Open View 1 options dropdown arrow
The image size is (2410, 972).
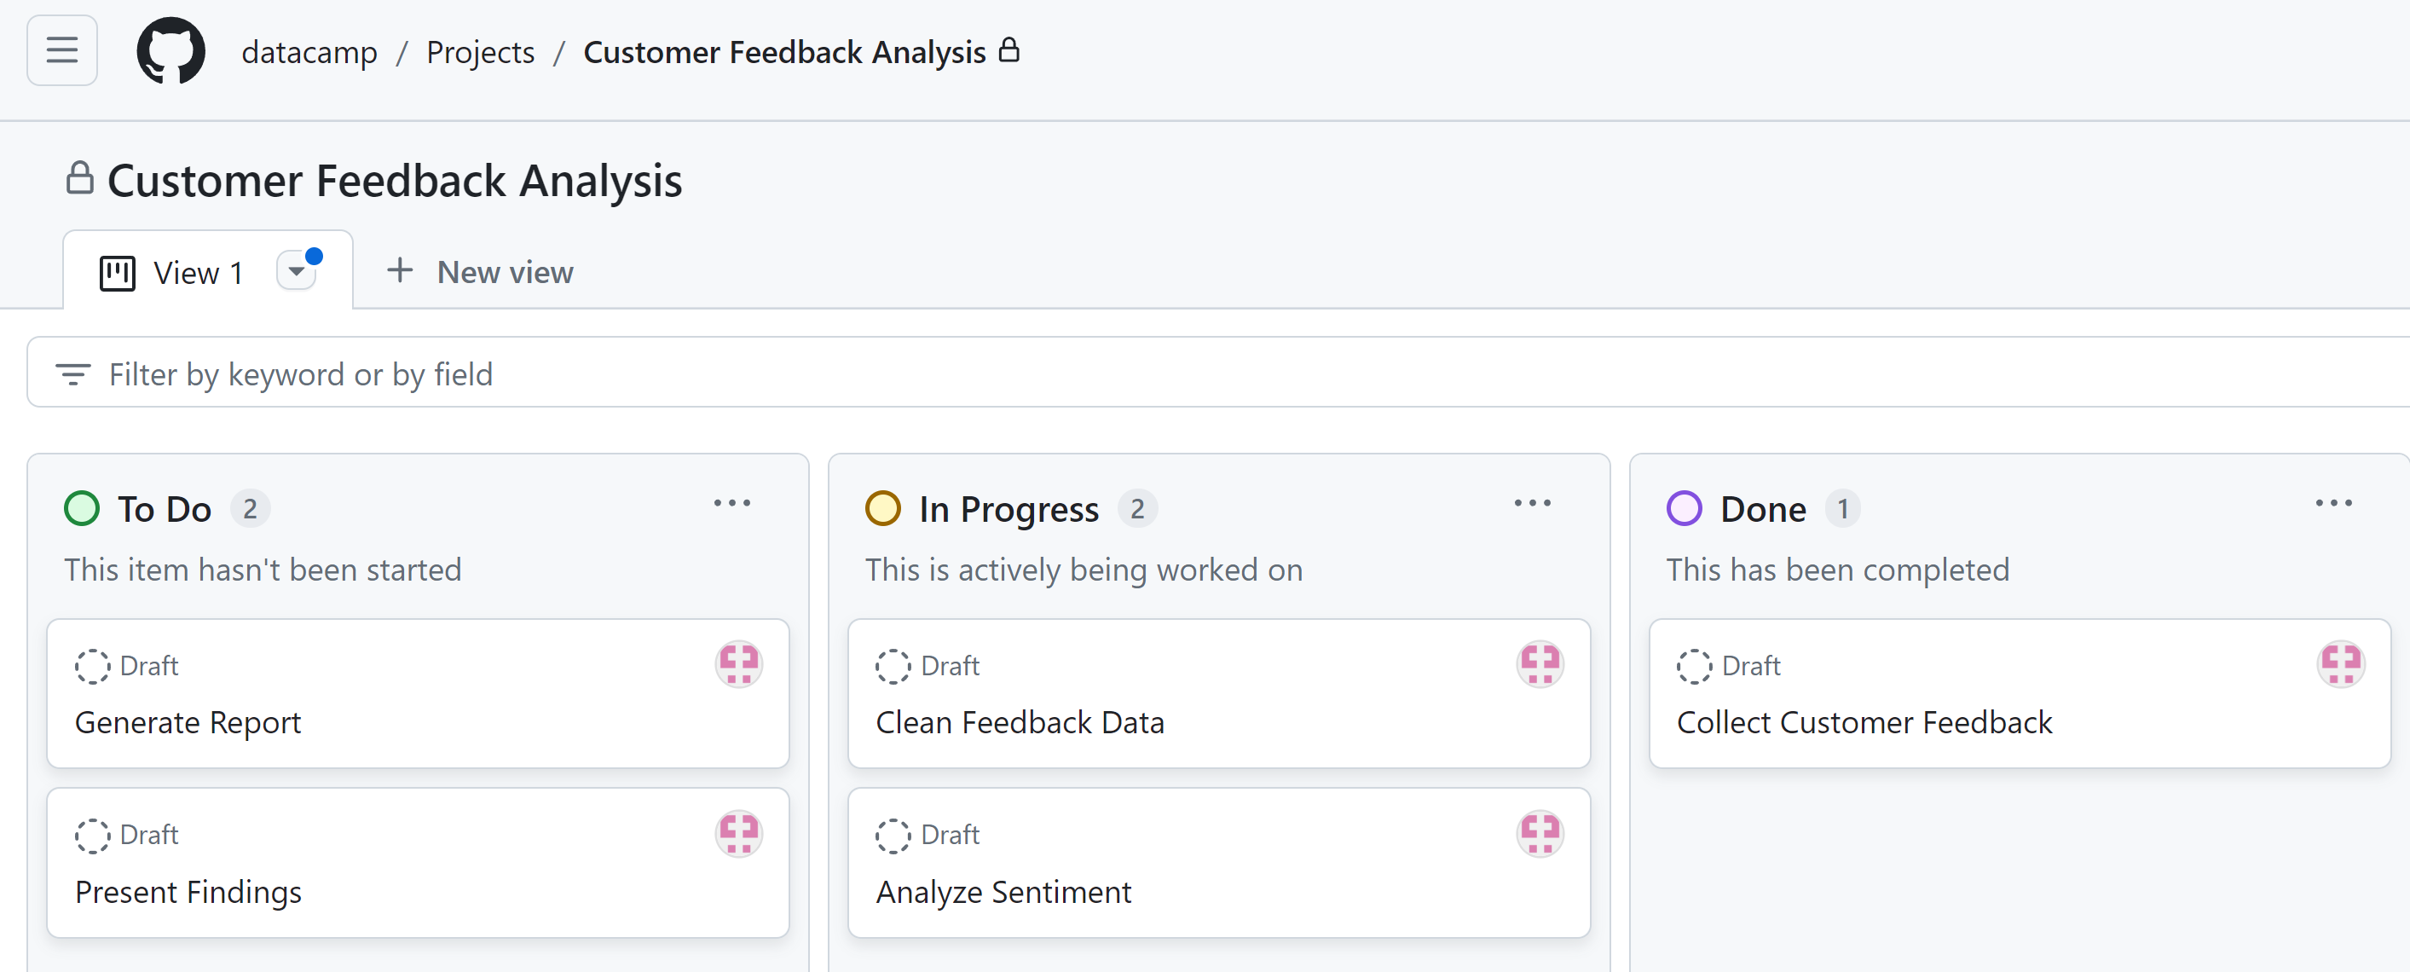click(x=297, y=271)
